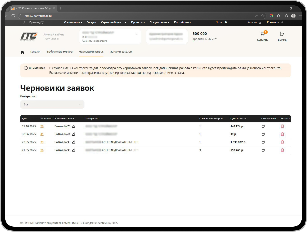Copy draft order Заявка №36

(263, 150)
